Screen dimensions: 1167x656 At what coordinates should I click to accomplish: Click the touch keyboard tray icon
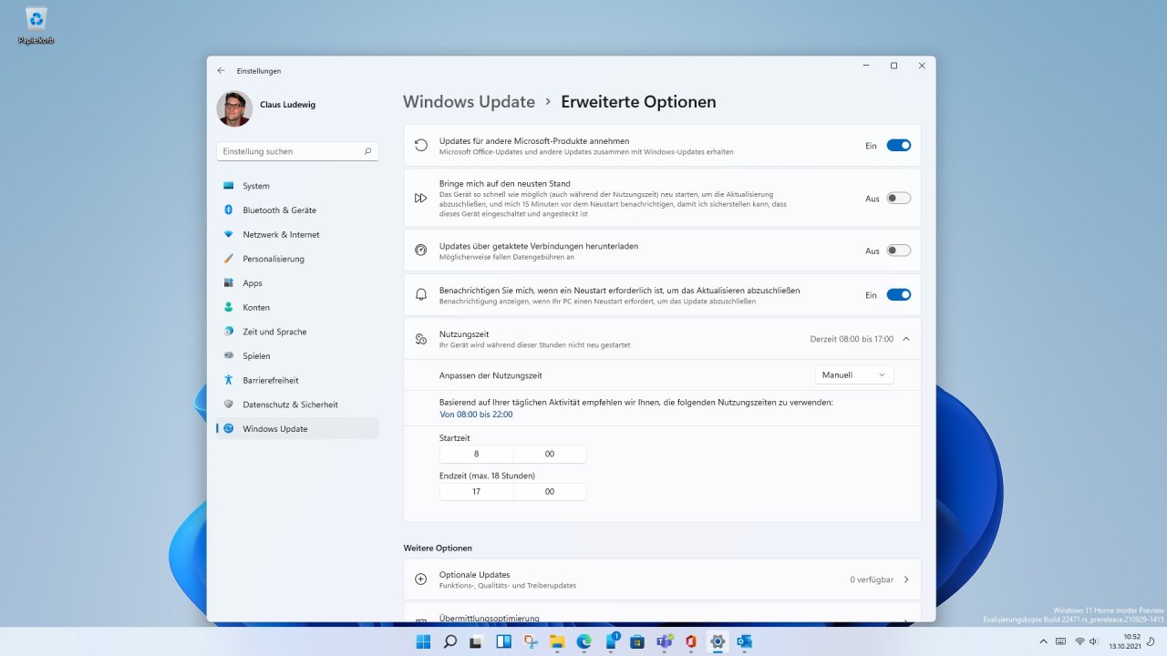pos(1061,641)
